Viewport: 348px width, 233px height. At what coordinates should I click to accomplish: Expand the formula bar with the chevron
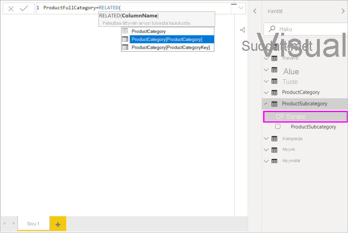click(241, 8)
